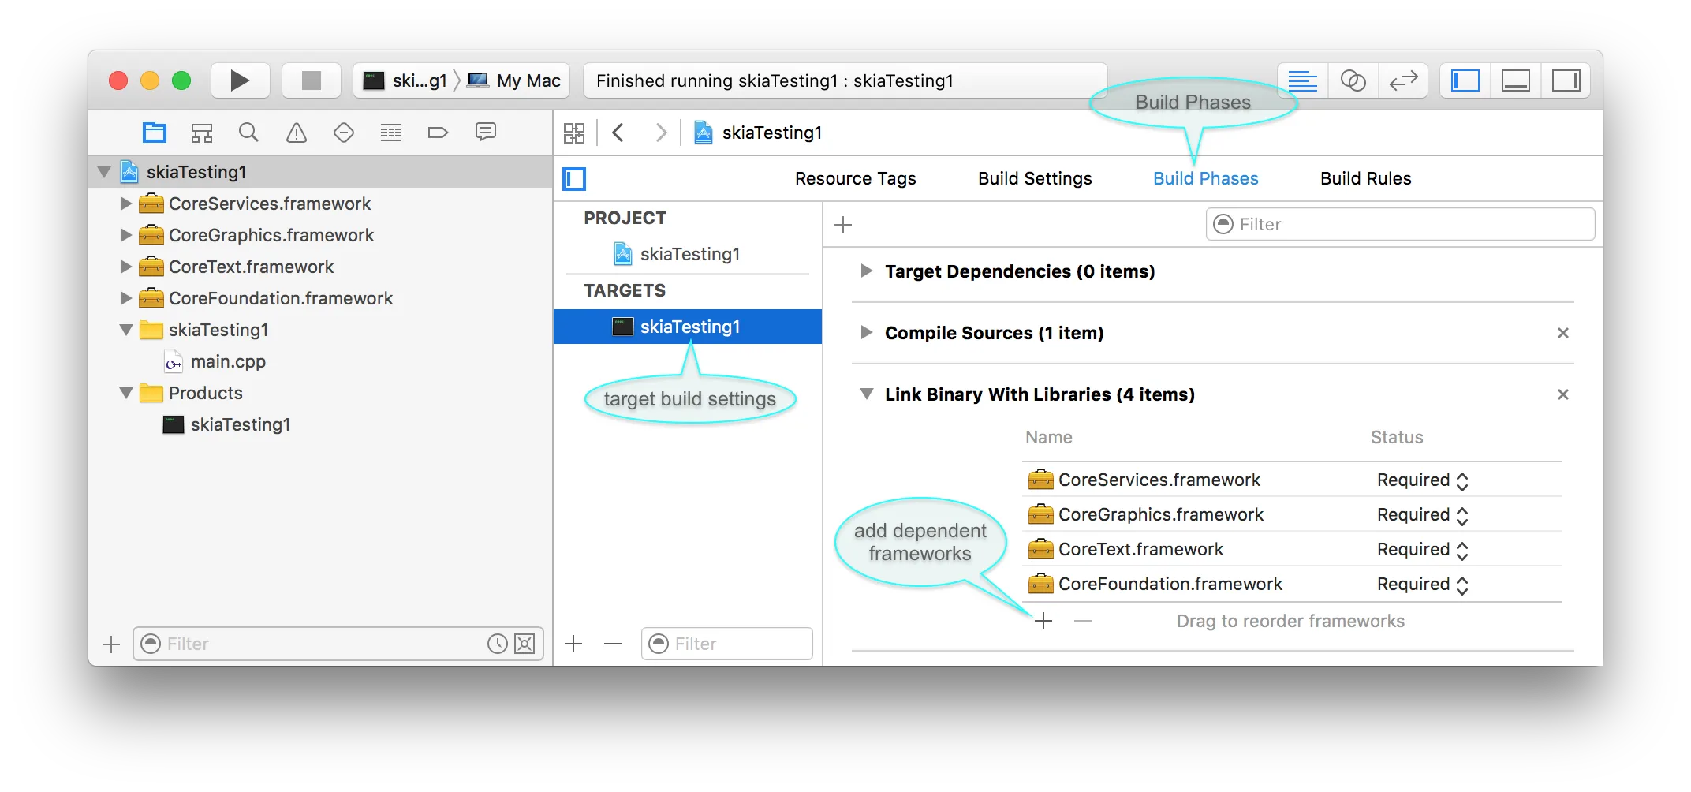Viewport: 1691px width, 792px height.
Task: Show only source-controlled files in navigator
Action: pos(524,644)
